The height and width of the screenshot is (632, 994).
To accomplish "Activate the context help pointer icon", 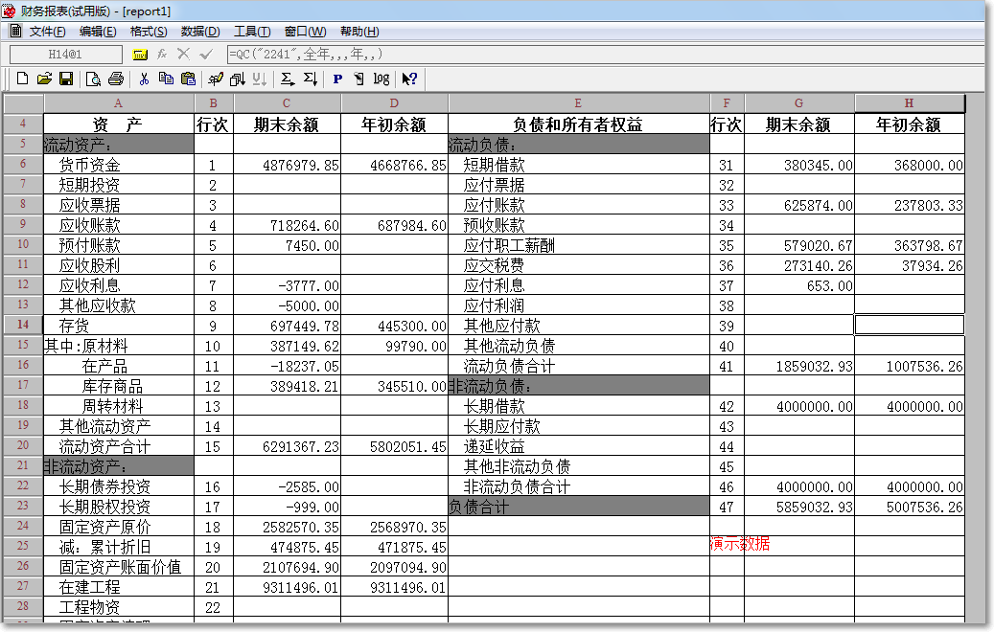I will (409, 79).
